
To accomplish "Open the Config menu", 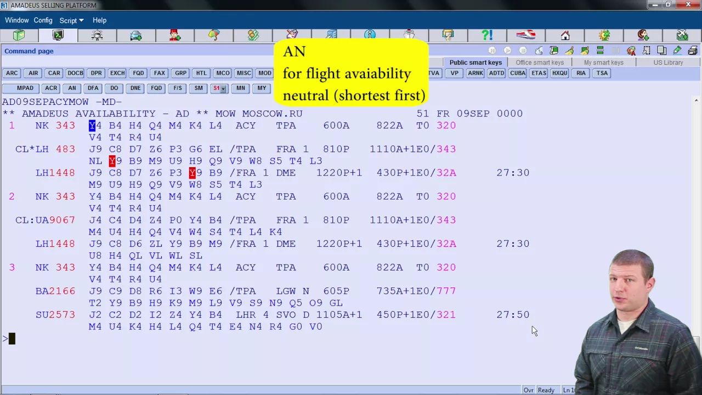I will point(43,20).
